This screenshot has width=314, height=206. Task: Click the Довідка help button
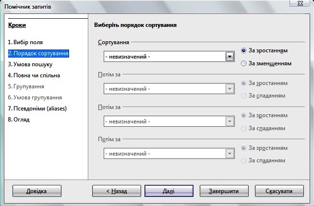(36, 191)
